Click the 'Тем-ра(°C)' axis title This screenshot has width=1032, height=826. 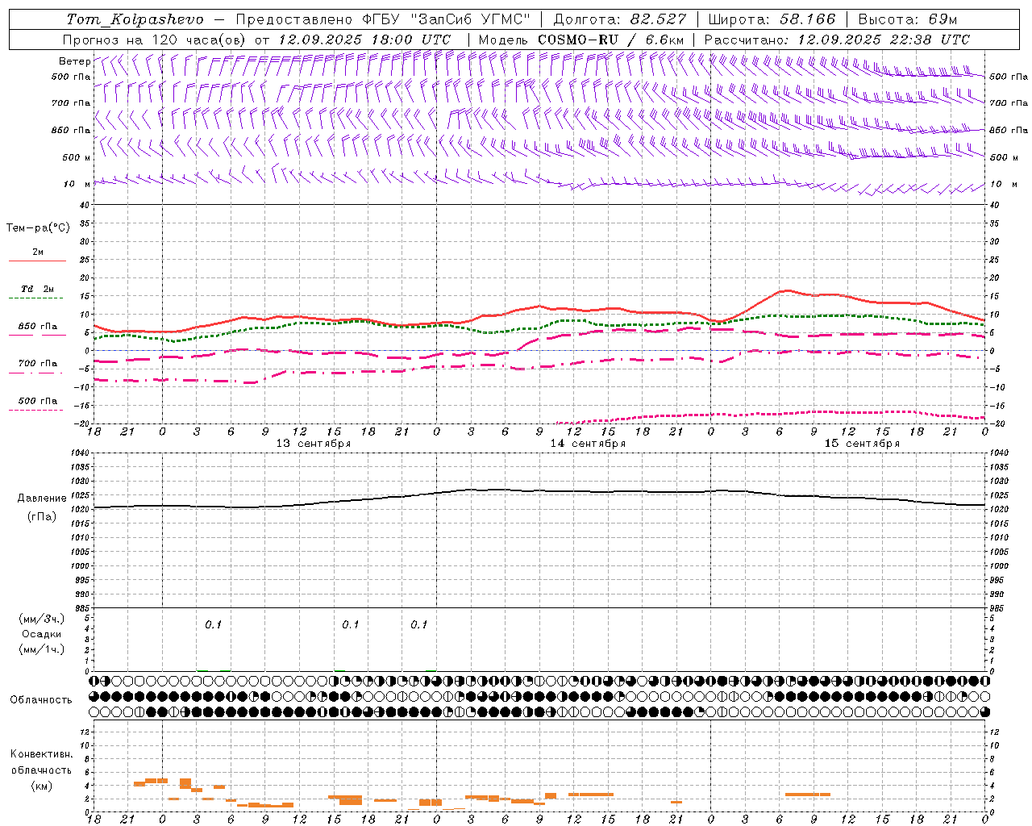[38, 228]
